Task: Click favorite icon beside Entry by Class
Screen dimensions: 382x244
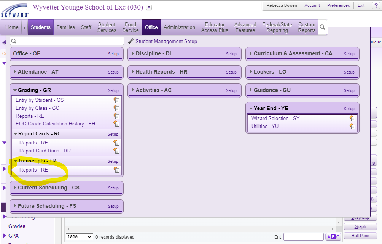Action: pos(116,108)
